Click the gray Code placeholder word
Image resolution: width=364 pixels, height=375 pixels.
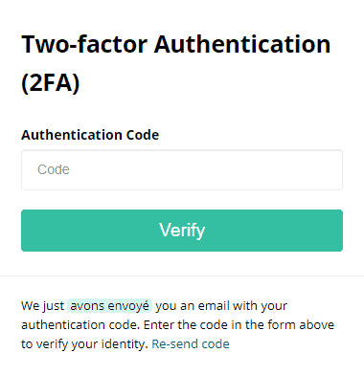click(54, 169)
